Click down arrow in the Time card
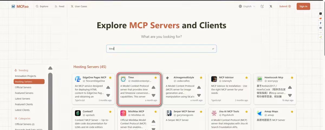The width and height of the screenshot is (325, 130). coord(153,95)
